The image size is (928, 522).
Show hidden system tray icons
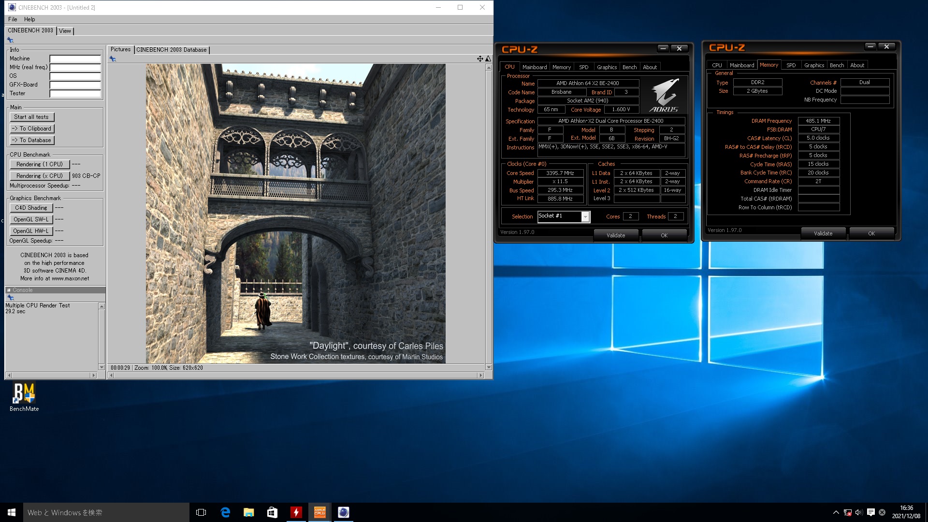click(x=836, y=512)
